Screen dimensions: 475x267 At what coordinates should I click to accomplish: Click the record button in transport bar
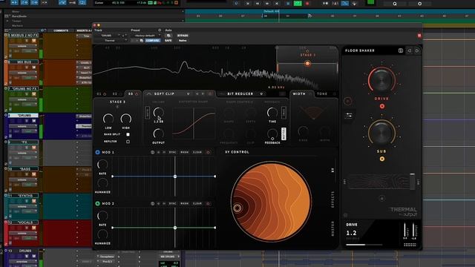(307, 3)
